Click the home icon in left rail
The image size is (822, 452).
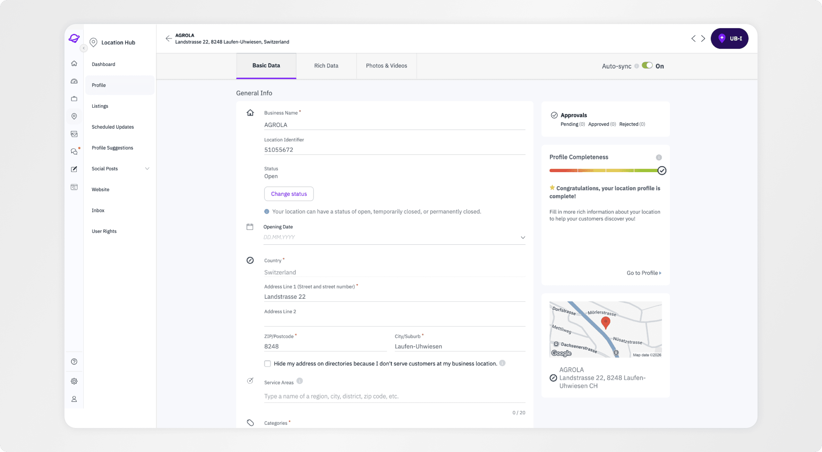point(74,63)
